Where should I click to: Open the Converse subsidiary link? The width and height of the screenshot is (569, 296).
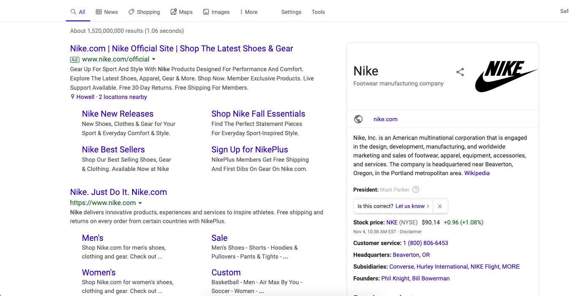pyautogui.click(x=401, y=267)
